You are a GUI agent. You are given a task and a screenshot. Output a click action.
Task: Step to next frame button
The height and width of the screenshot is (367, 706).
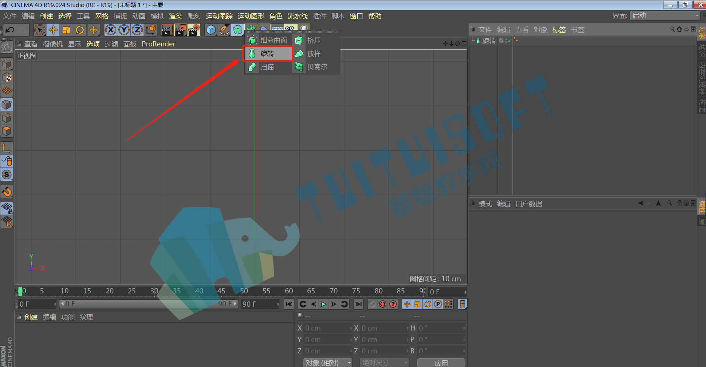click(334, 304)
